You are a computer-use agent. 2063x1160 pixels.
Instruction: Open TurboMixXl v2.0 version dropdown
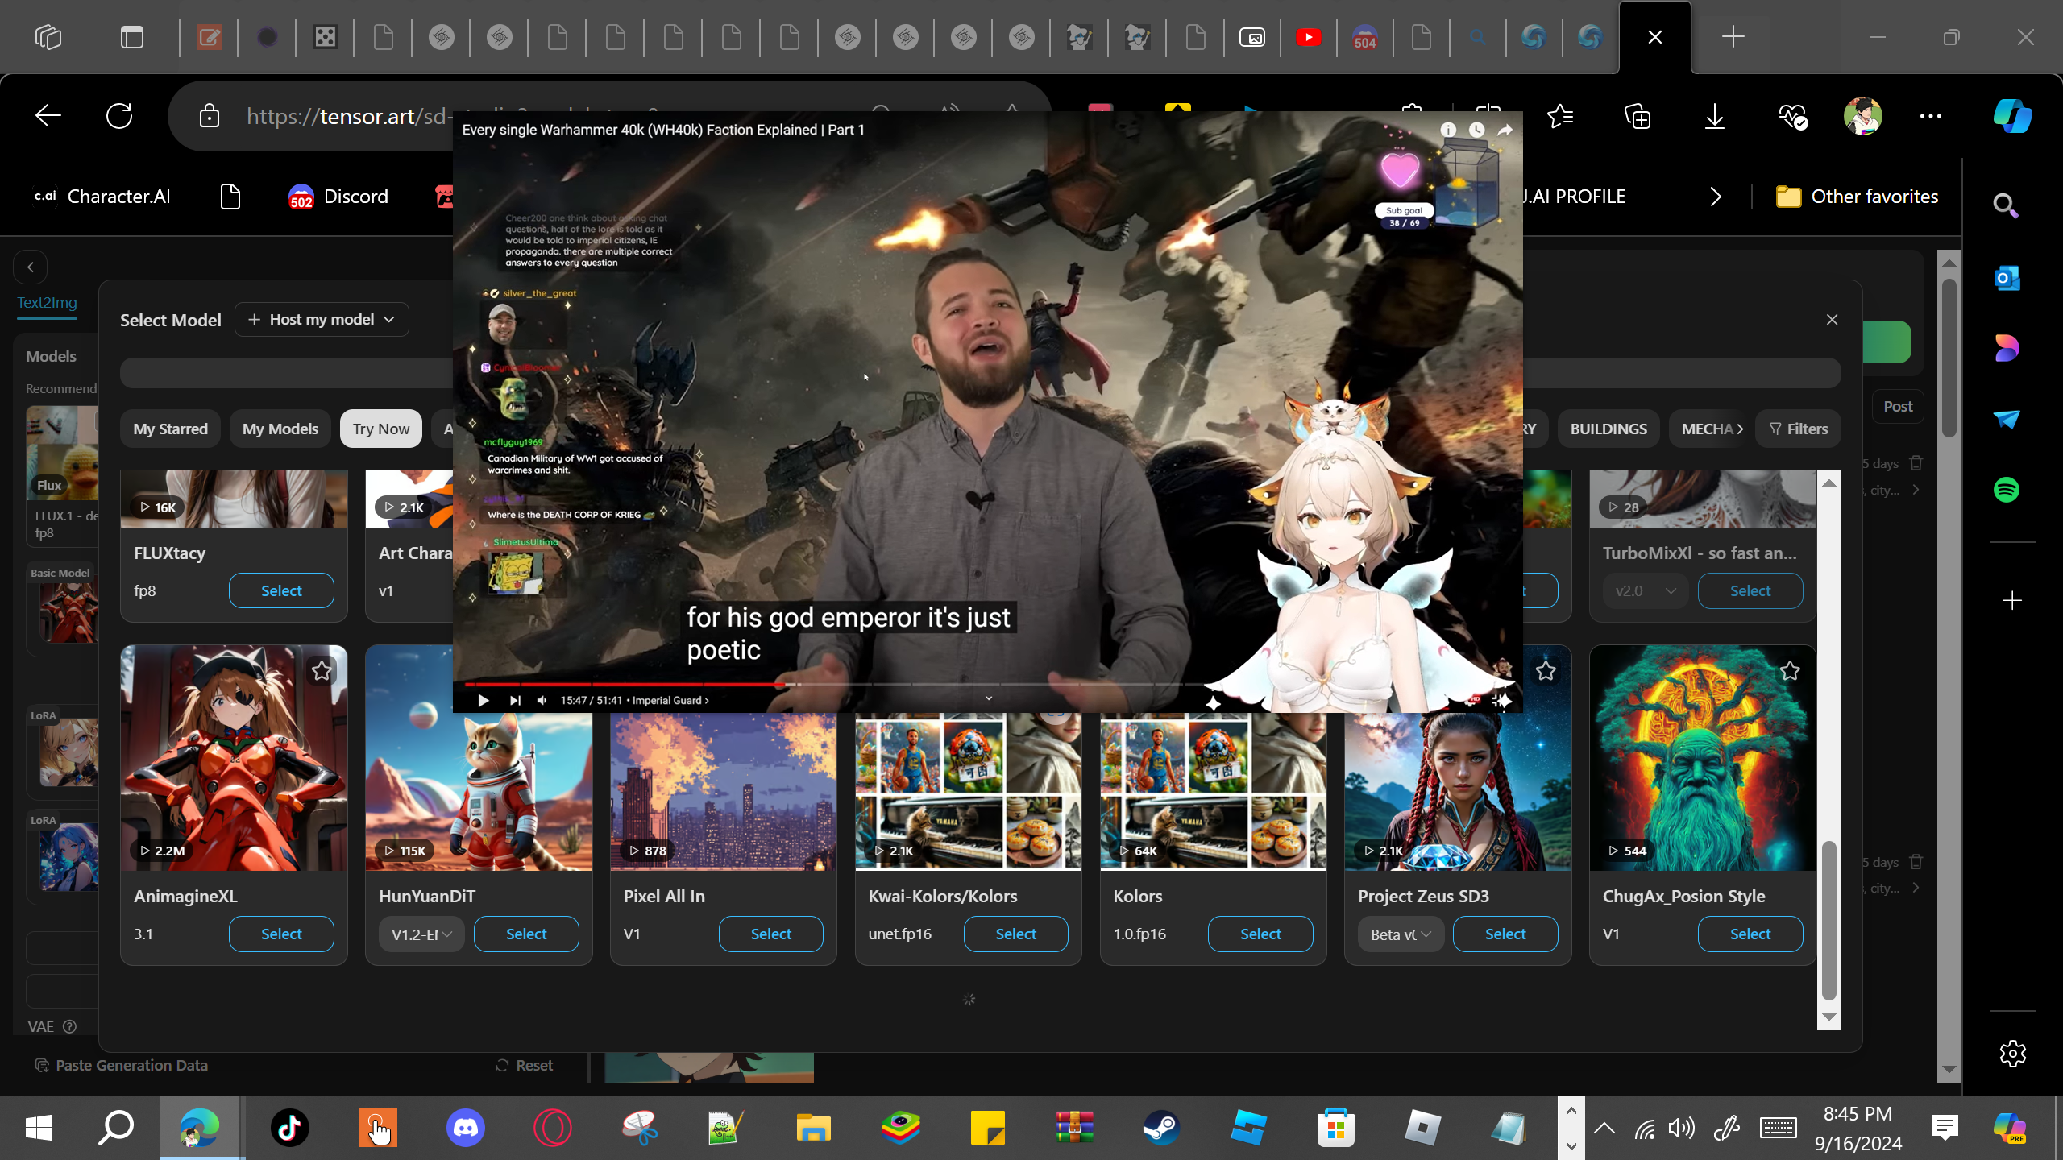click(x=1645, y=590)
